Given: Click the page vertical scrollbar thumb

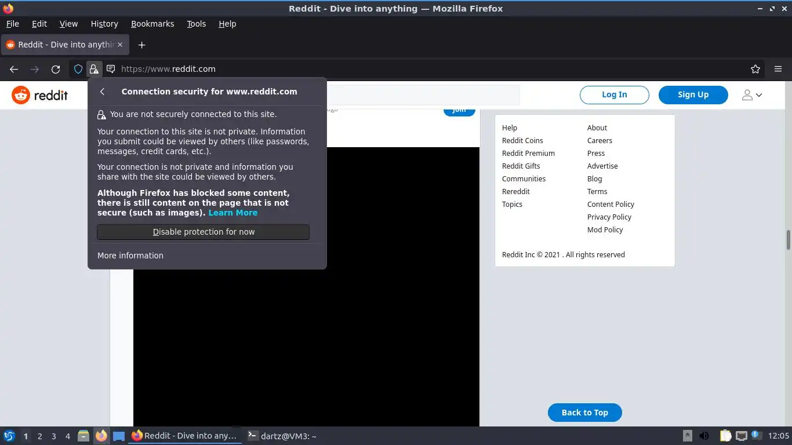Looking at the screenshot, I should [788, 239].
